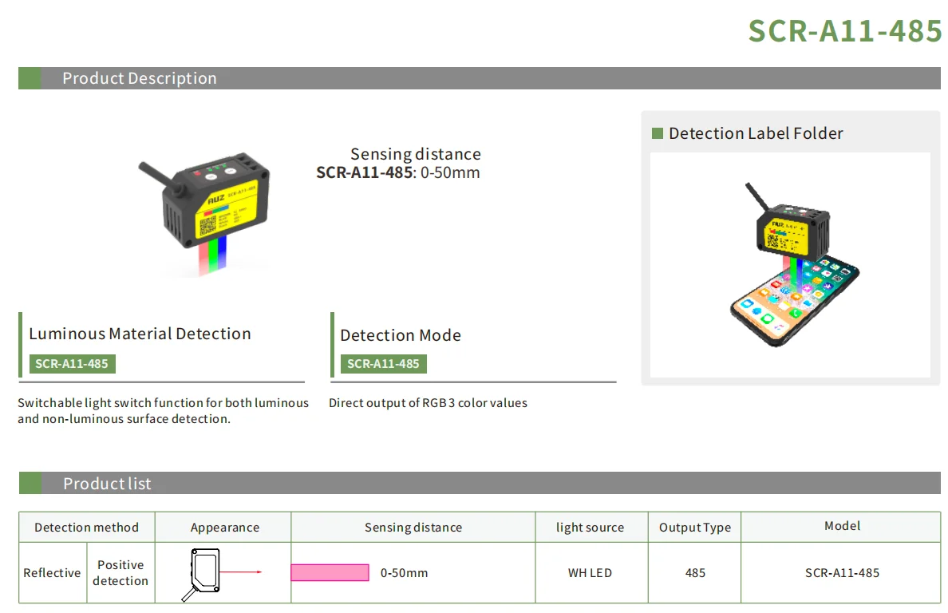Select the 'SCR-A11-485' model table cell

point(842,572)
